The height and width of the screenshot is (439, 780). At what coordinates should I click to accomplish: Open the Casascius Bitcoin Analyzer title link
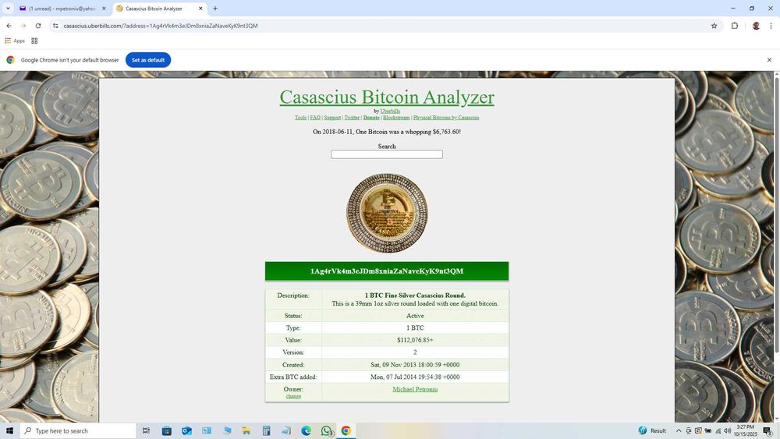(x=387, y=97)
